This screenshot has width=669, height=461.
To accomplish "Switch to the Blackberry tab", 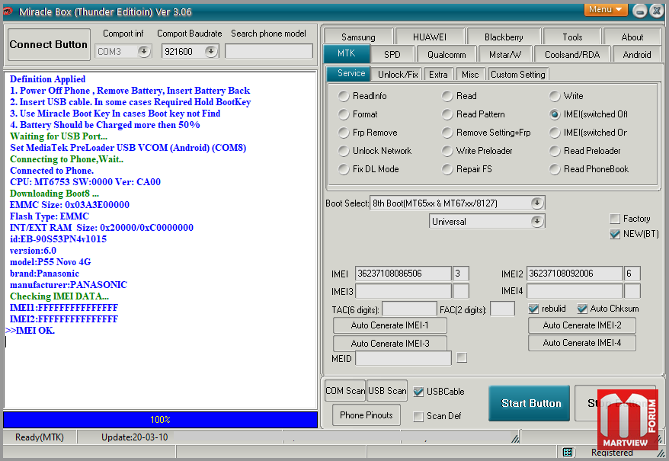I will coord(504,37).
